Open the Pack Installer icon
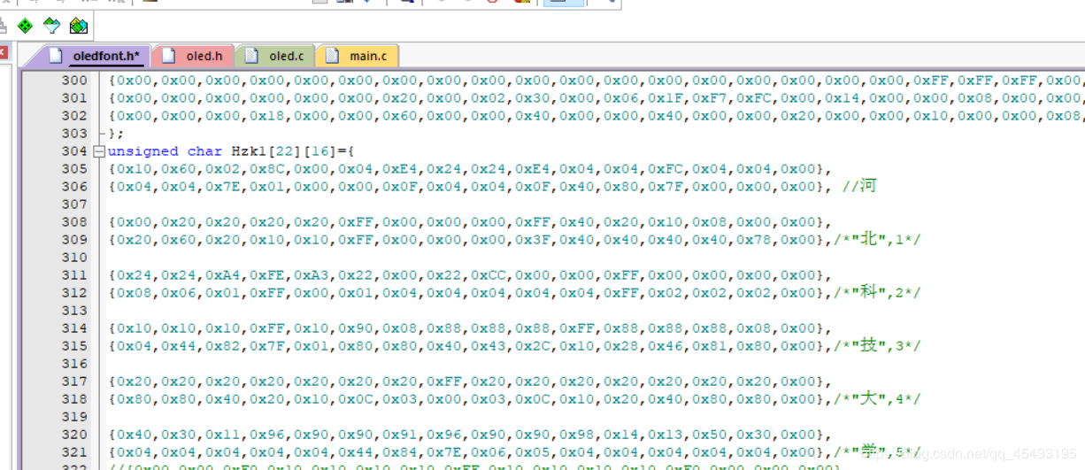 (79, 26)
